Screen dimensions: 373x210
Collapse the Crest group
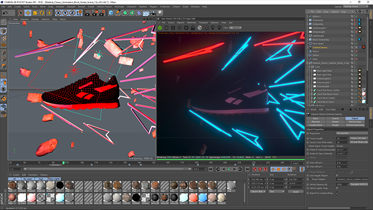pos(310,67)
